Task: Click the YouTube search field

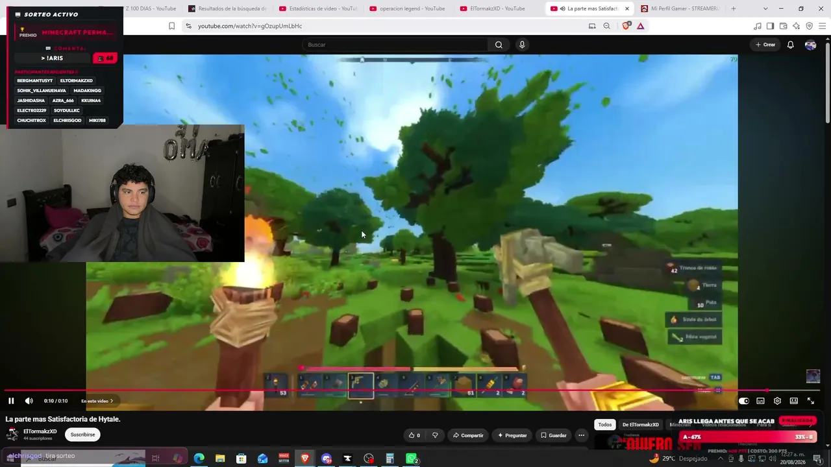Action: coord(395,45)
